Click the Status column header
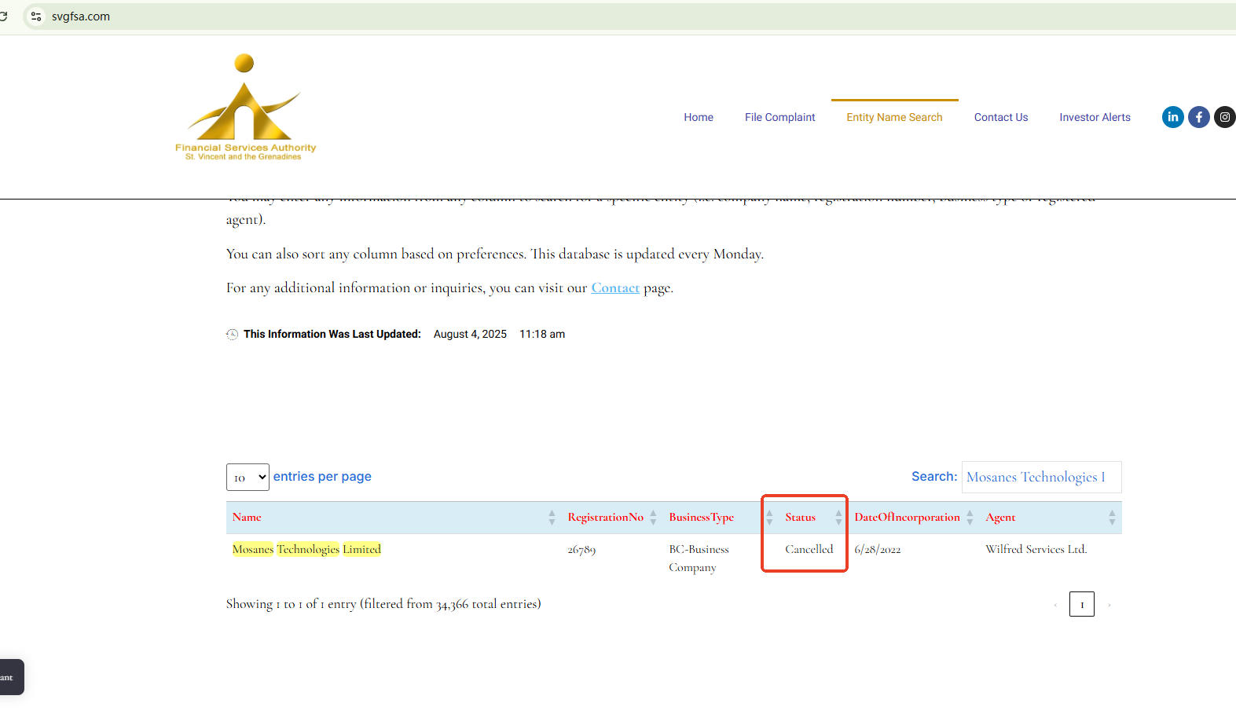 coord(813,518)
